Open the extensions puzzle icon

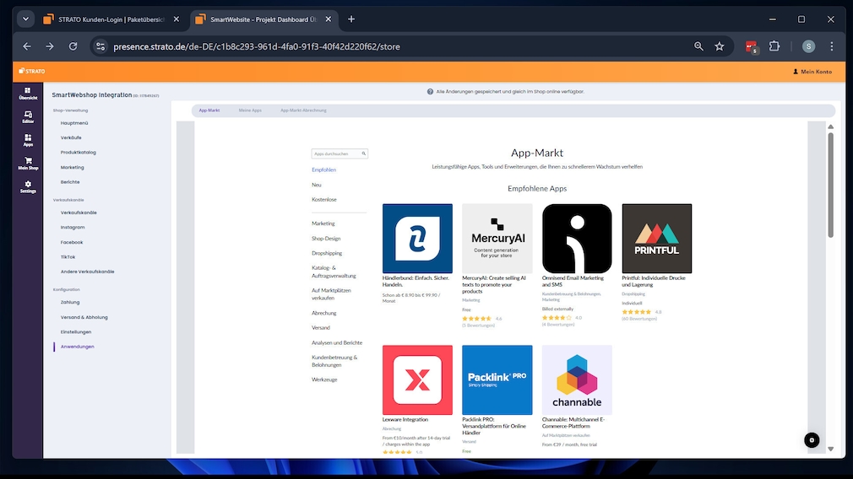click(774, 46)
